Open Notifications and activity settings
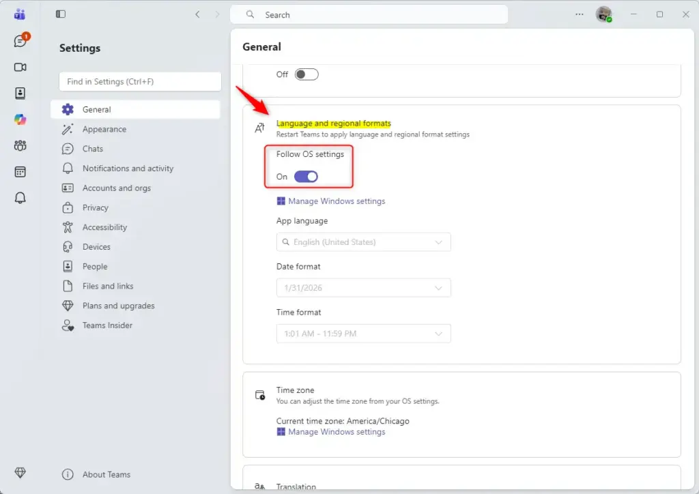The image size is (699, 494). tap(136, 169)
